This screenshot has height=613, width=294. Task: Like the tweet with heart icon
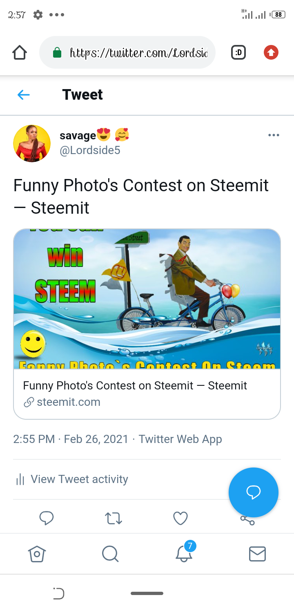[180, 518]
